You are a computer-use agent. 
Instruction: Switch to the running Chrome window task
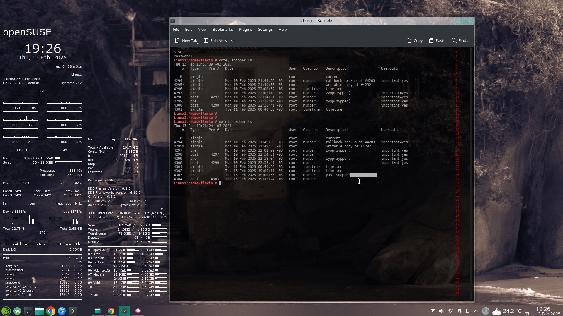coord(111,311)
